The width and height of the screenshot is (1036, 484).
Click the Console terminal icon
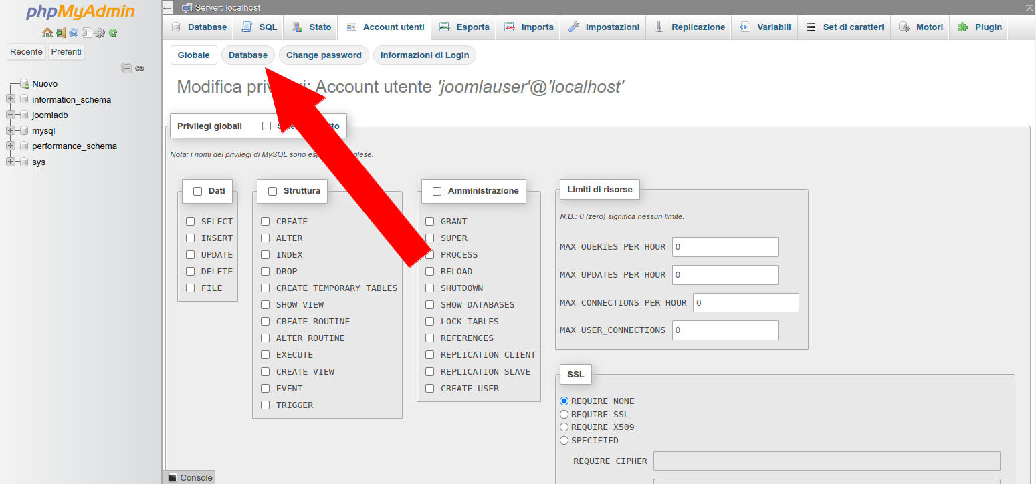(172, 477)
